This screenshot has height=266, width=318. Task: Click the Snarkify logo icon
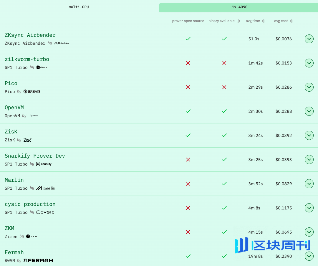(x=44, y=164)
